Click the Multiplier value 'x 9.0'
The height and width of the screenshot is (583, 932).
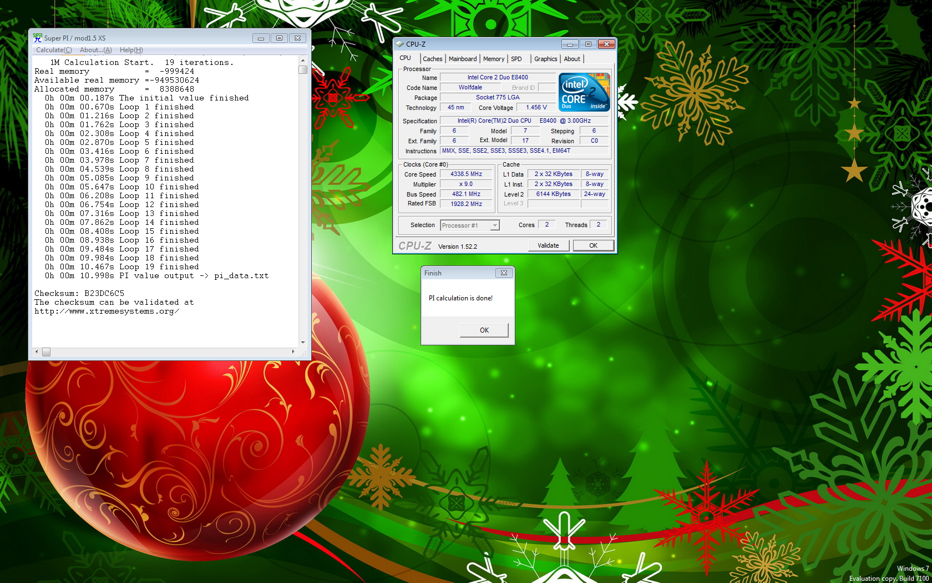(466, 184)
